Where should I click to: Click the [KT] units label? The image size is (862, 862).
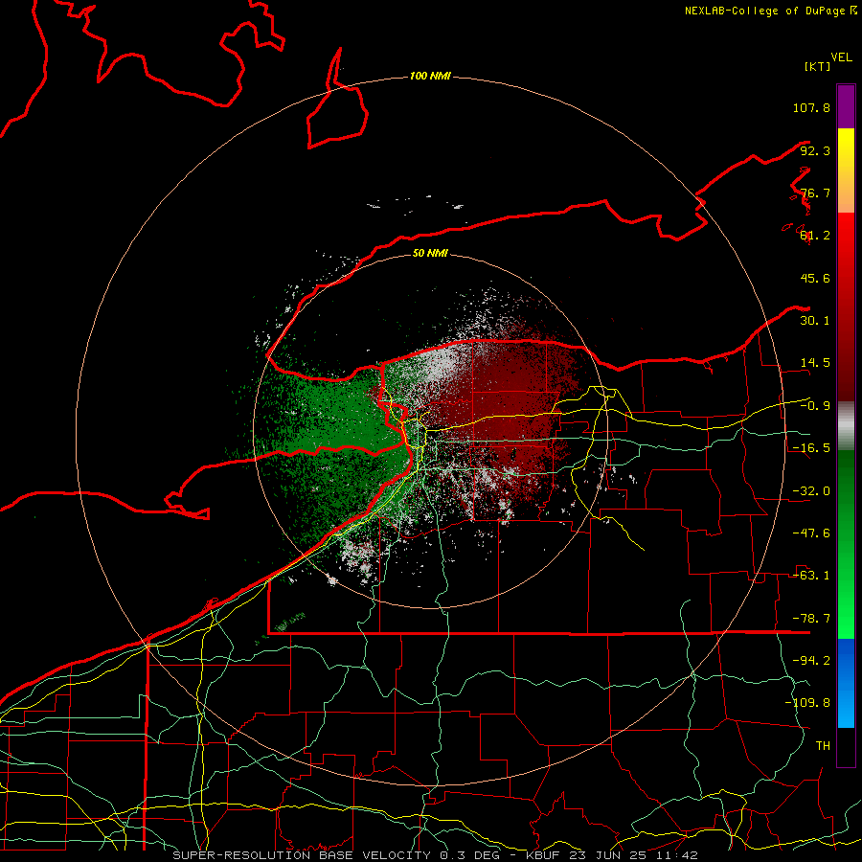[817, 66]
